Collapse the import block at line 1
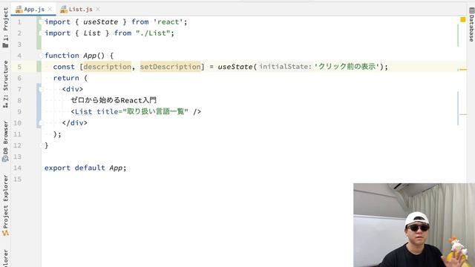Viewport: 475px width, 267px height. point(41,22)
